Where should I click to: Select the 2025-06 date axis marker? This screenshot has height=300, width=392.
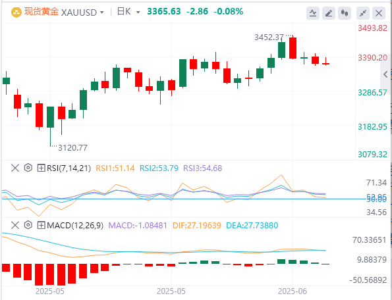[x=293, y=291]
